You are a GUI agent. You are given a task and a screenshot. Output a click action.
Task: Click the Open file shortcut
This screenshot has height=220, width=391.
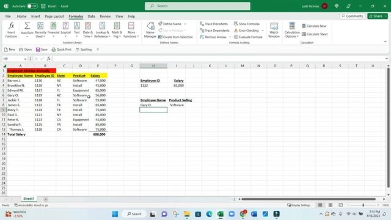coord(26,50)
